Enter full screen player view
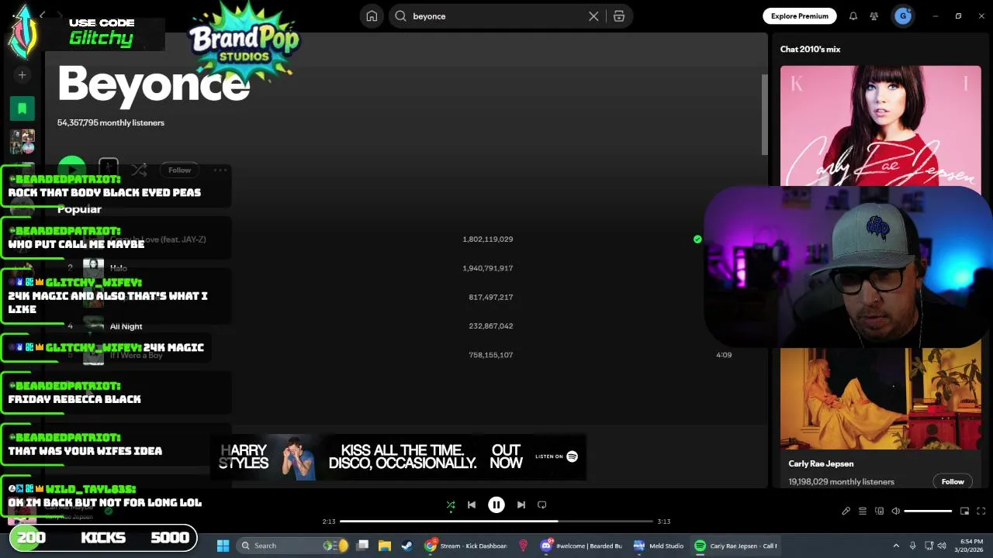 pos(981,511)
